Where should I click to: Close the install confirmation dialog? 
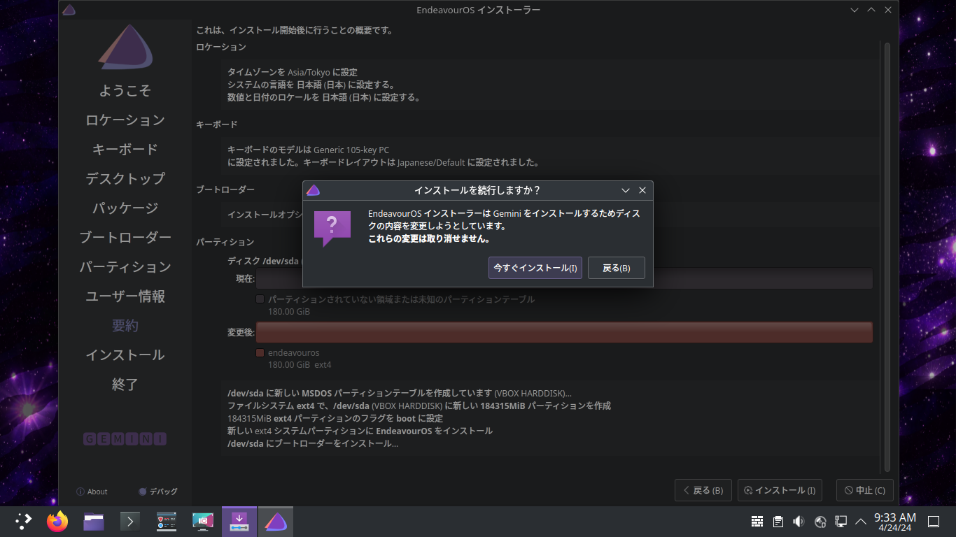[x=642, y=190]
